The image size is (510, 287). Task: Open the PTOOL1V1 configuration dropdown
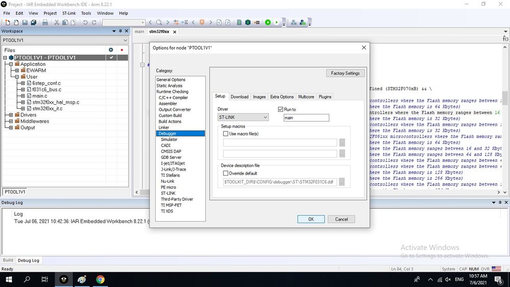tap(65, 40)
